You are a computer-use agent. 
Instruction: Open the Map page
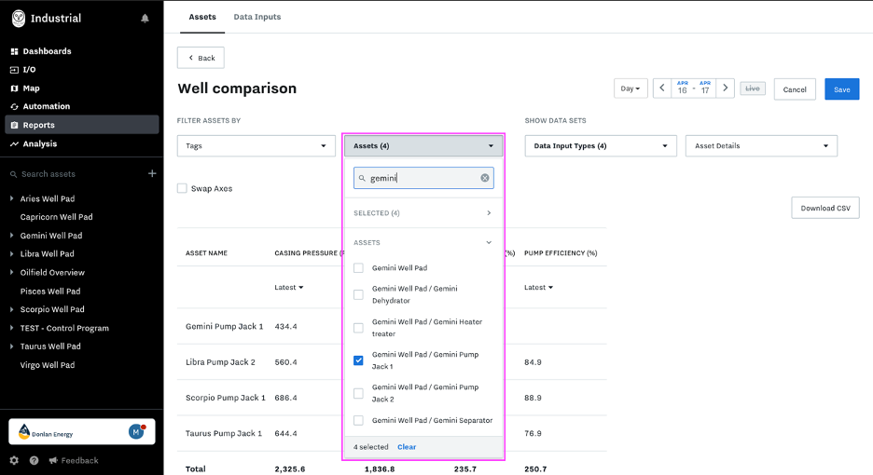pyautogui.click(x=31, y=88)
